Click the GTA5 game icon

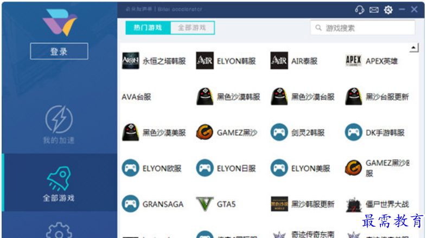coord(205,204)
